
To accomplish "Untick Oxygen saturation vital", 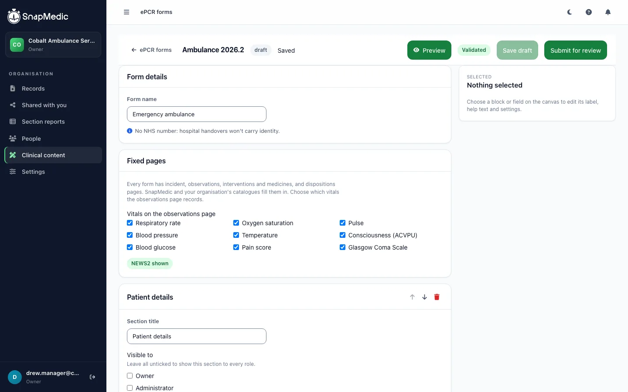I will click(236, 223).
